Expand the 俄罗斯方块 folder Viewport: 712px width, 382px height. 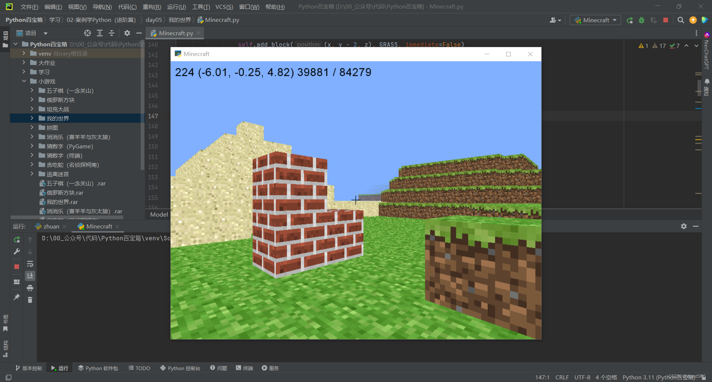[x=32, y=99]
